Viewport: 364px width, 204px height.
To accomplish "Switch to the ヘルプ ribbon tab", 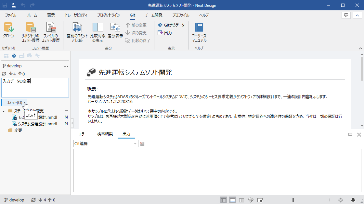I will click(204, 15).
